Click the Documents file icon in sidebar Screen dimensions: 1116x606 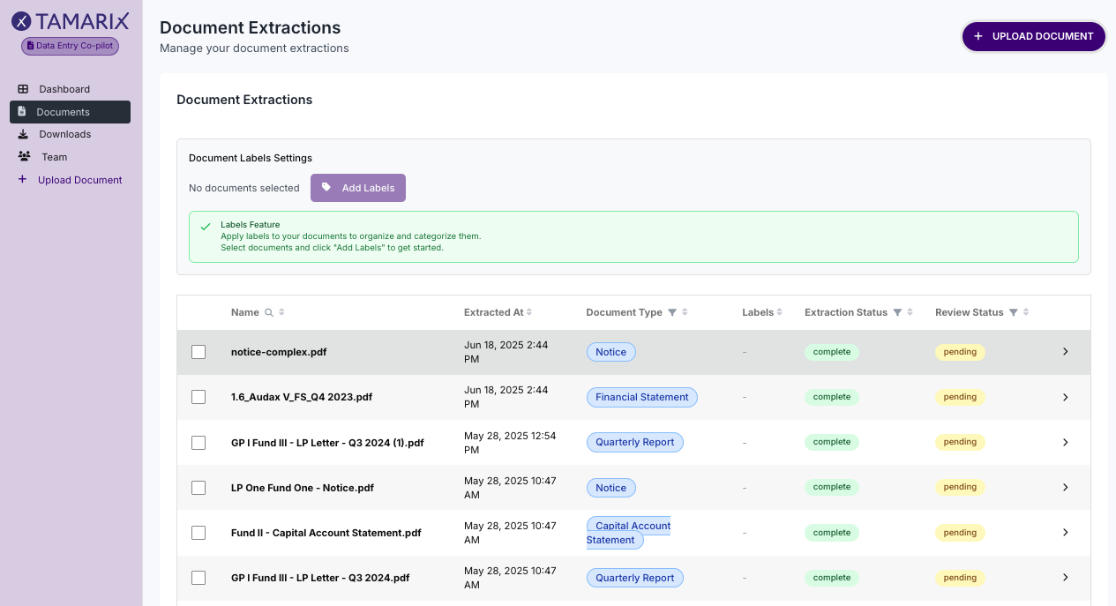tap(22, 112)
